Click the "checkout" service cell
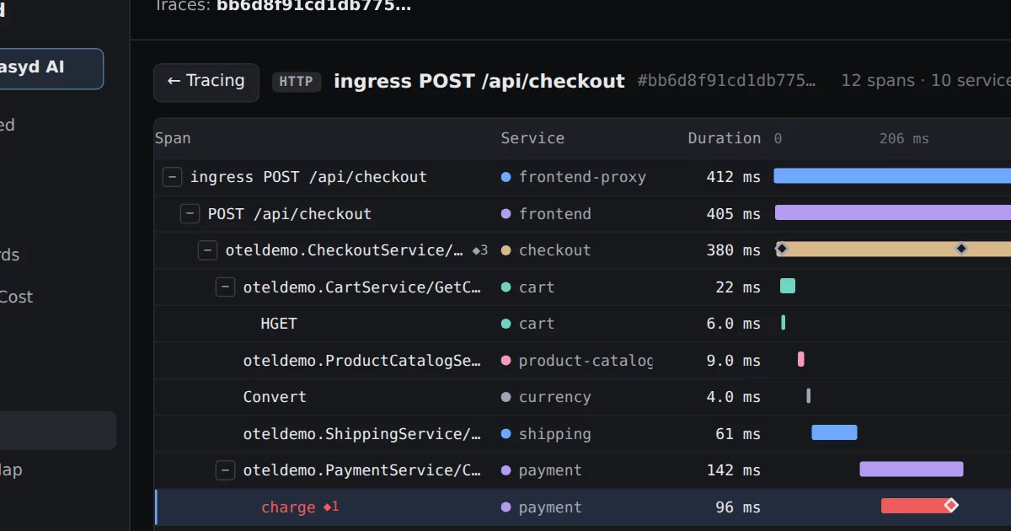The image size is (1011, 531). [x=546, y=250]
